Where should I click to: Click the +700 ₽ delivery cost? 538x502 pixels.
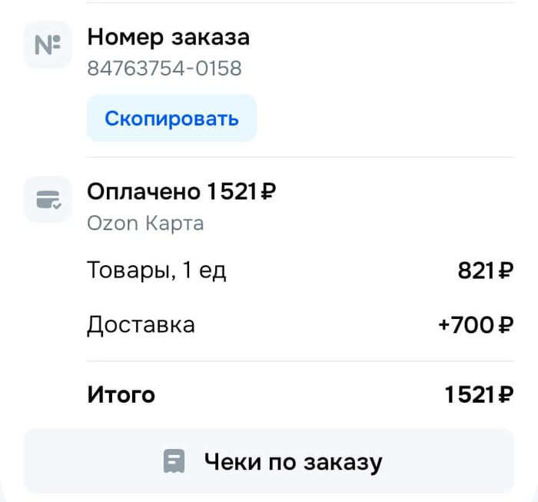click(x=475, y=325)
